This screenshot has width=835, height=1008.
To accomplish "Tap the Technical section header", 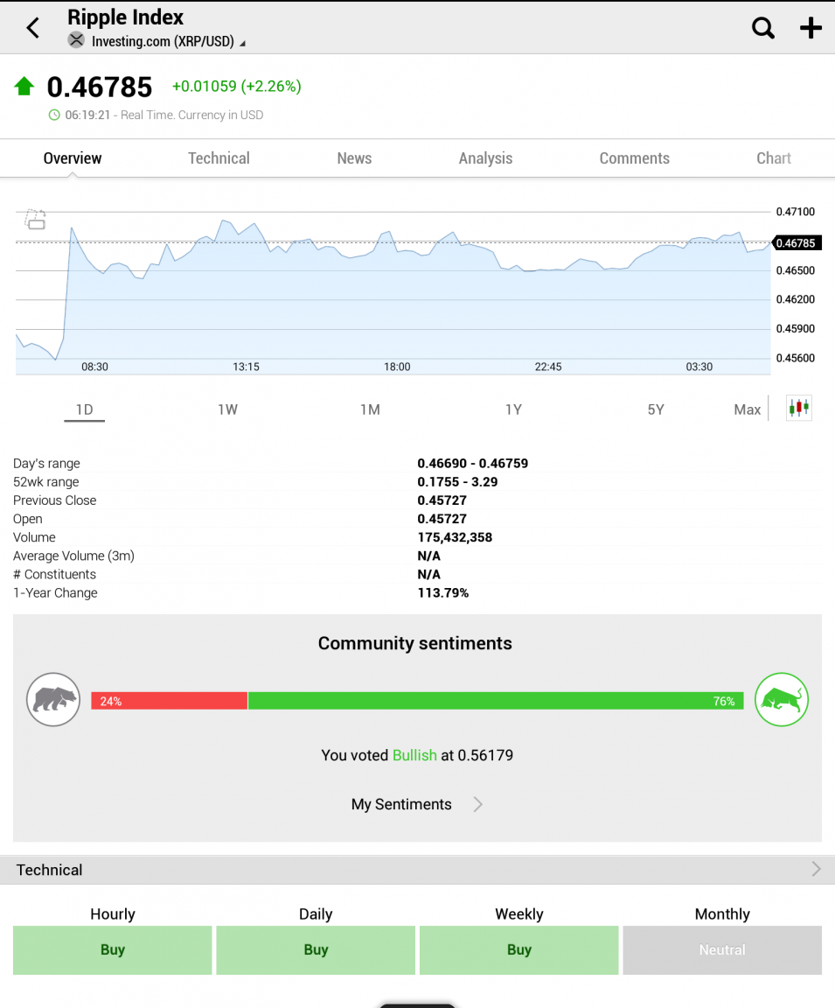I will click(418, 870).
